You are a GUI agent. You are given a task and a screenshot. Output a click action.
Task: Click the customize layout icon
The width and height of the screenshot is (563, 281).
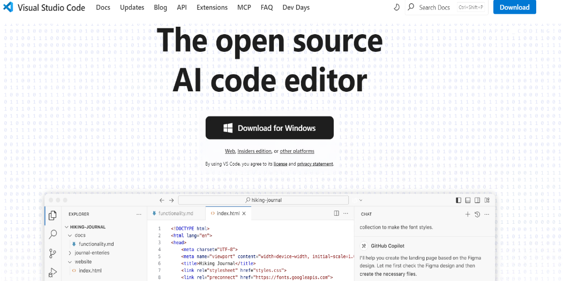pyautogui.click(x=487, y=200)
